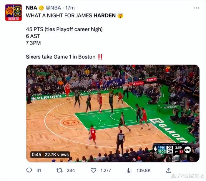Click the 284 reposts count

point(71,170)
